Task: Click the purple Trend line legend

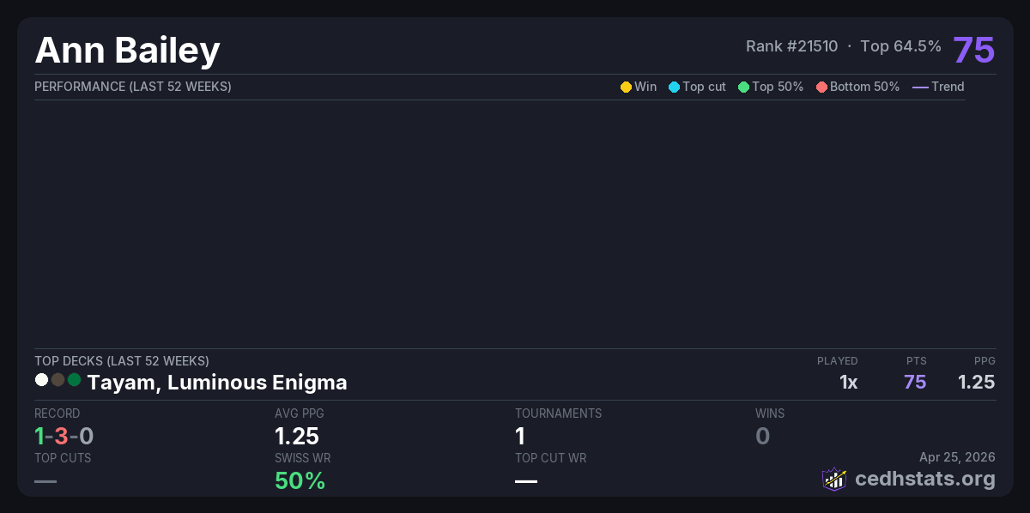Action: 920,87
